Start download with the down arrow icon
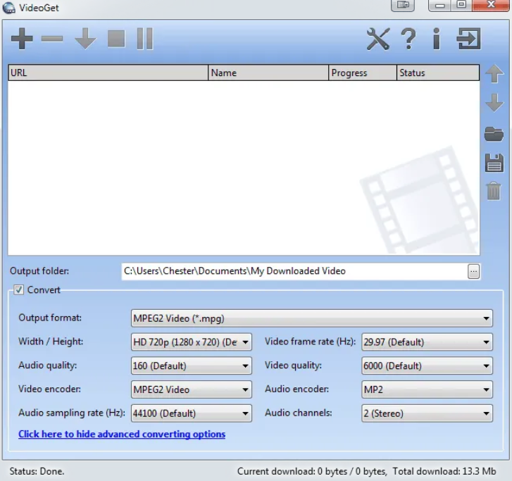512x481 pixels. 85,39
